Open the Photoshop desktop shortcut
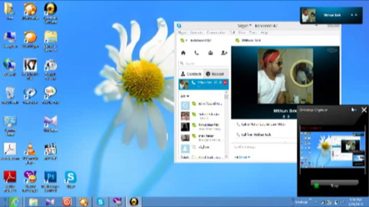 click(50, 181)
